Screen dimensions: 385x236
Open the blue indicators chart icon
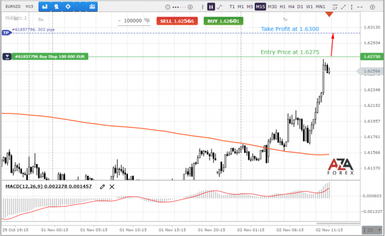coord(92,6)
